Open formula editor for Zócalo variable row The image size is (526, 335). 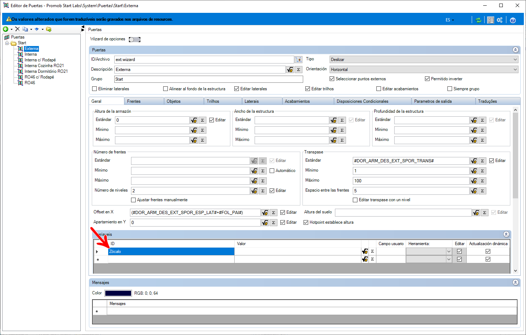(x=365, y=251)
